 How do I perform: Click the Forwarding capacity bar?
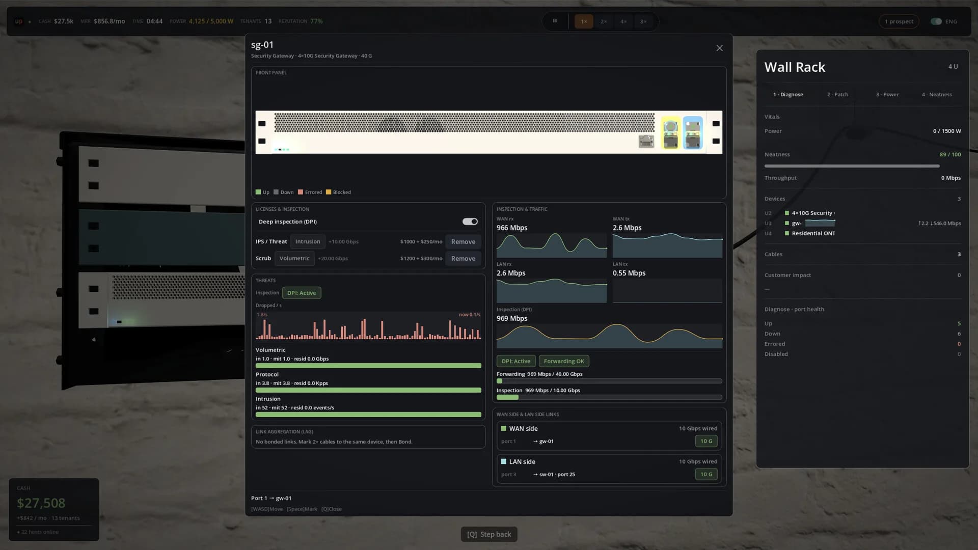click(609, 381)
